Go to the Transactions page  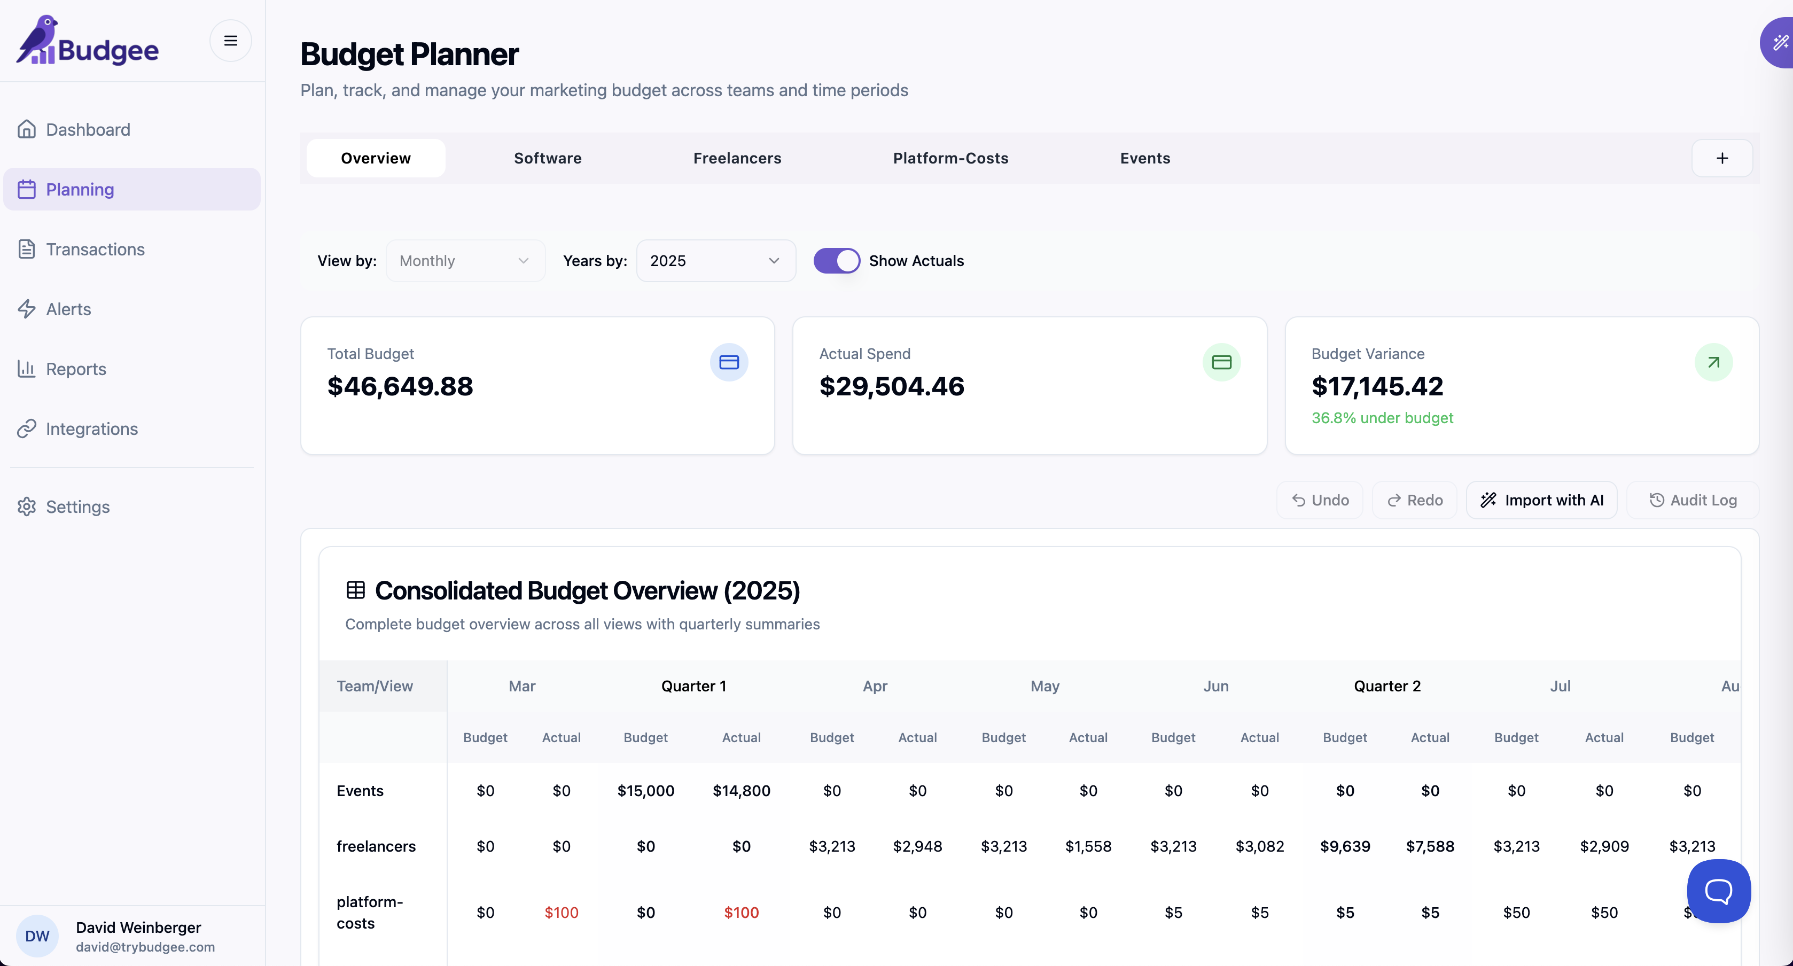pyautogui.click(x=95, y=249)
